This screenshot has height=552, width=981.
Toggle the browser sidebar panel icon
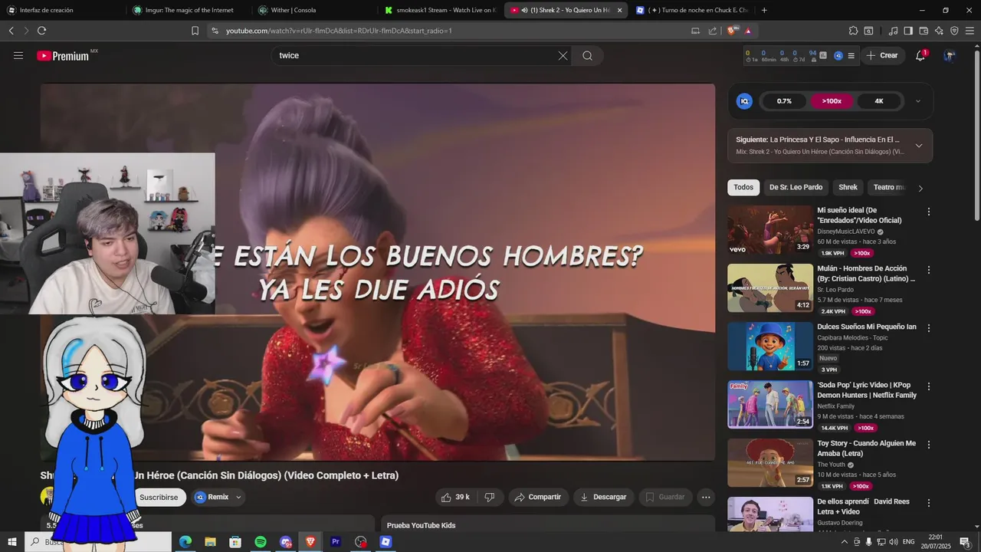pos(908,31)
